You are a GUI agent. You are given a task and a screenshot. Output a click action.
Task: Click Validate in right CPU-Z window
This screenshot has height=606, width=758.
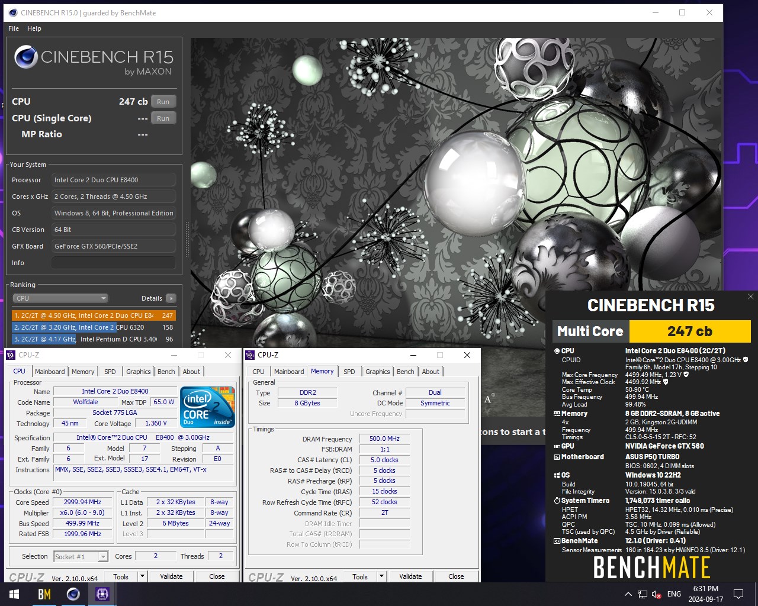point(410,576)
